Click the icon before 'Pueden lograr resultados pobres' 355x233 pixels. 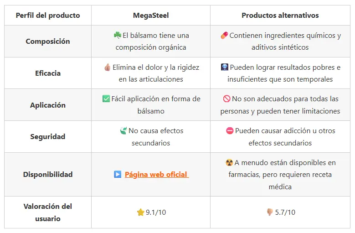point(224,67)
